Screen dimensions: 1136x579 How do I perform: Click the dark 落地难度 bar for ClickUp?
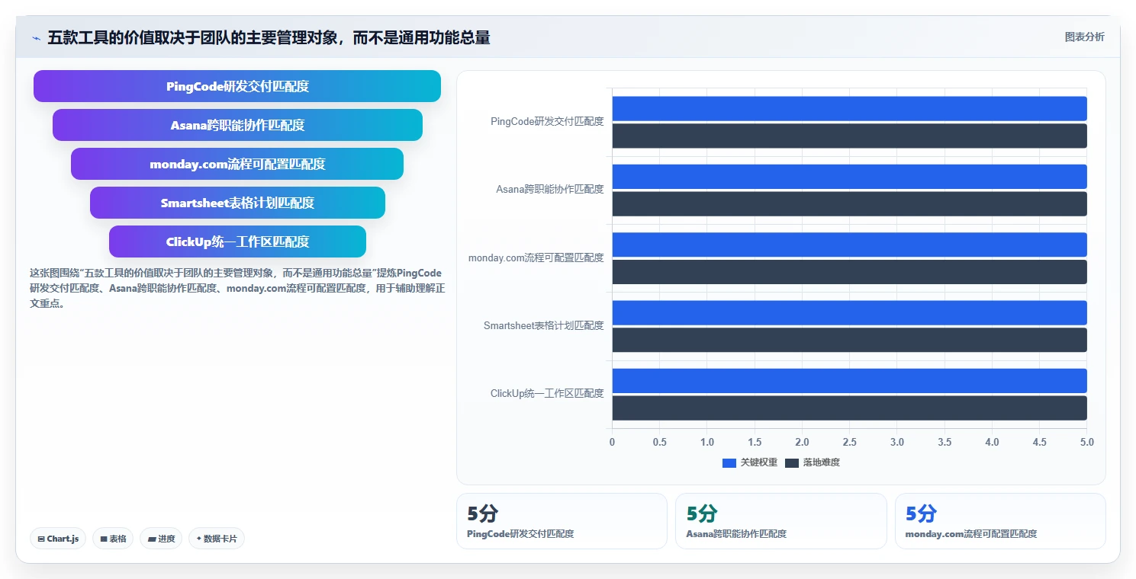pos(849,408)
